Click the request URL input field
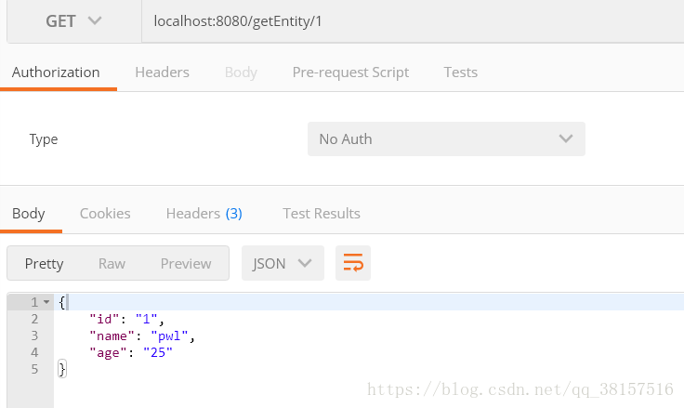Viewport: 684px width, 408px height. coord(413,21)
